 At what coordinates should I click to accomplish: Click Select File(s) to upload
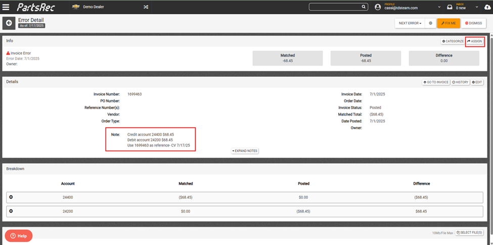click(469, 232)
